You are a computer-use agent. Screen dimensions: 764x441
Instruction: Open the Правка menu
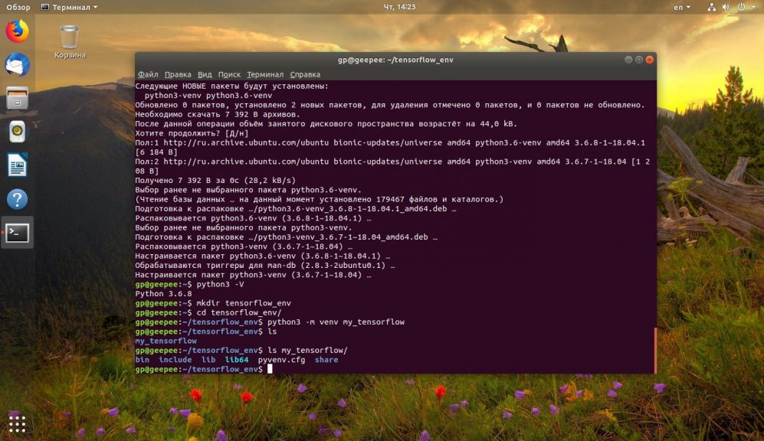click(177, 74)
